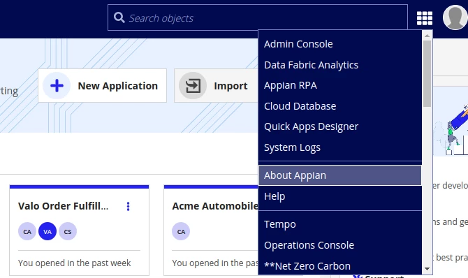Open the Valo Order Fulfill... application title
The image size is (468, 278).
63,206
